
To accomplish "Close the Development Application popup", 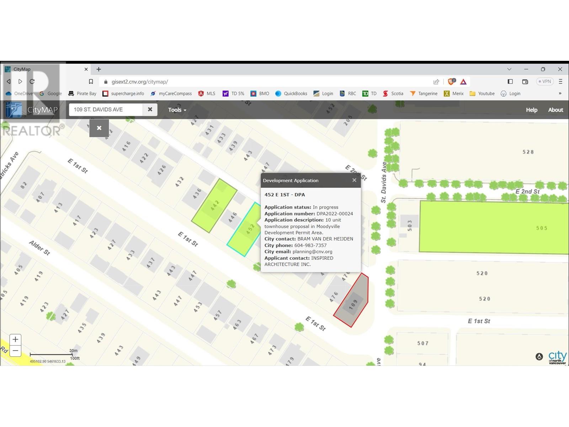I will tap(354, 180).
